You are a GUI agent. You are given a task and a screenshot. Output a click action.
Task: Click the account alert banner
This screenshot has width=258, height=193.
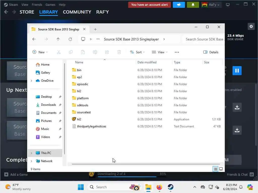[149, 5]
